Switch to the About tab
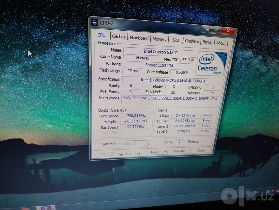 click(221, 43)
